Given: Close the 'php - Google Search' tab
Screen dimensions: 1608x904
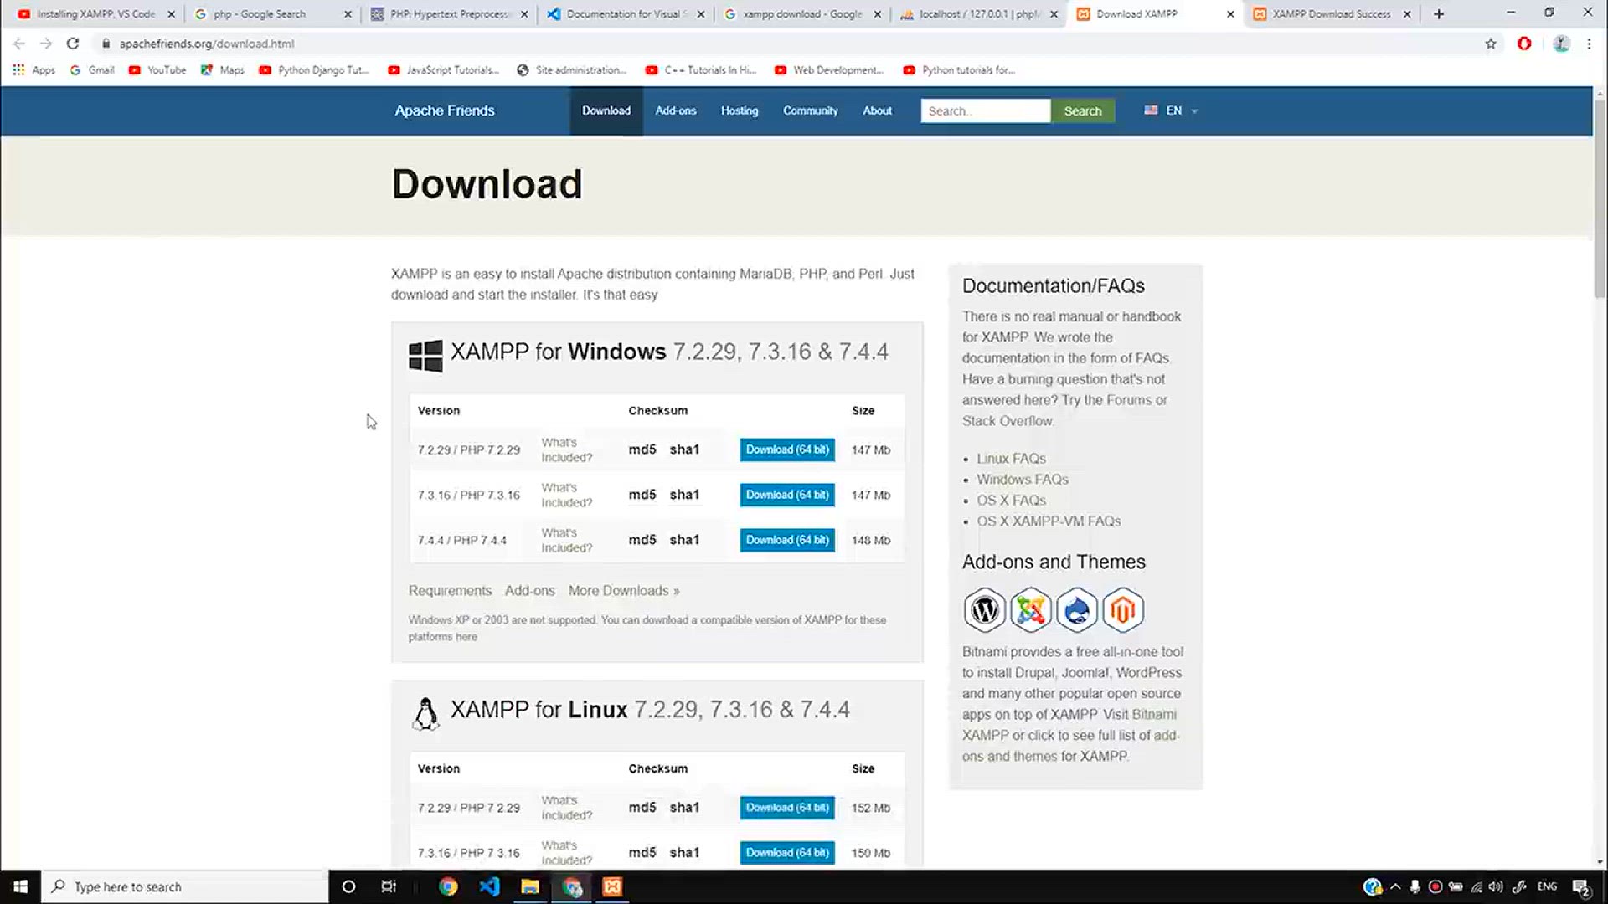Looking at the screenshot, I should (x=348, y=14).
